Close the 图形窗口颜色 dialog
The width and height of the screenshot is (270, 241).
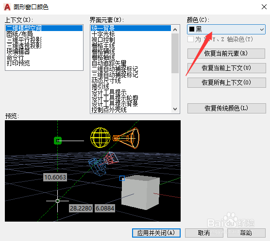pos(264,7)
